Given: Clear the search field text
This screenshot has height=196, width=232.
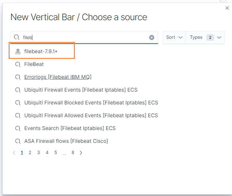Looking at the screenshot, I should pos(152,37).
